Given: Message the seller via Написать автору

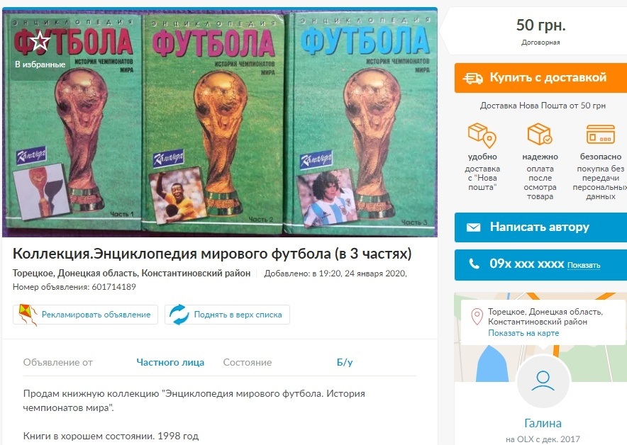Looking at the screenshot, I should (540, 227).
